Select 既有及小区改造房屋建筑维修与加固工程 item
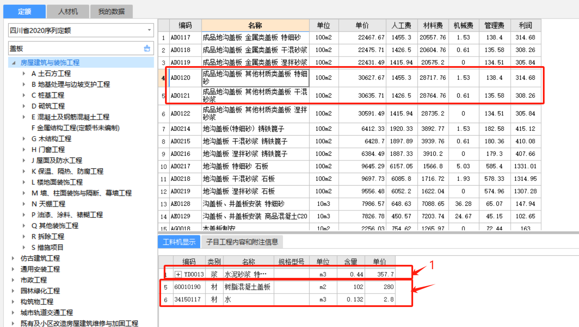Viewport: 579px width, 327px height. pyautogui.click(x=79, y=324)
